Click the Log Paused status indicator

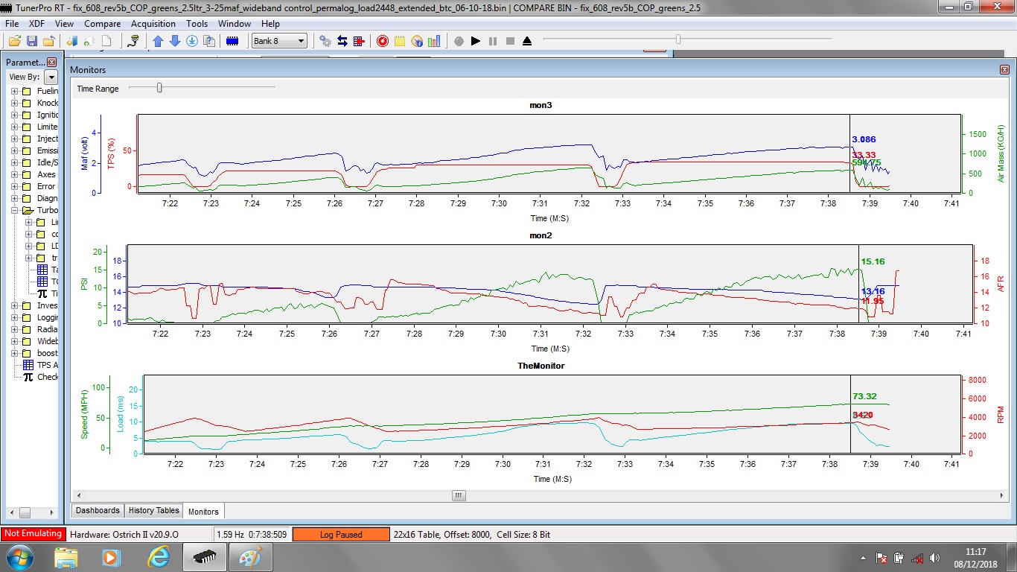click(341, 534)
